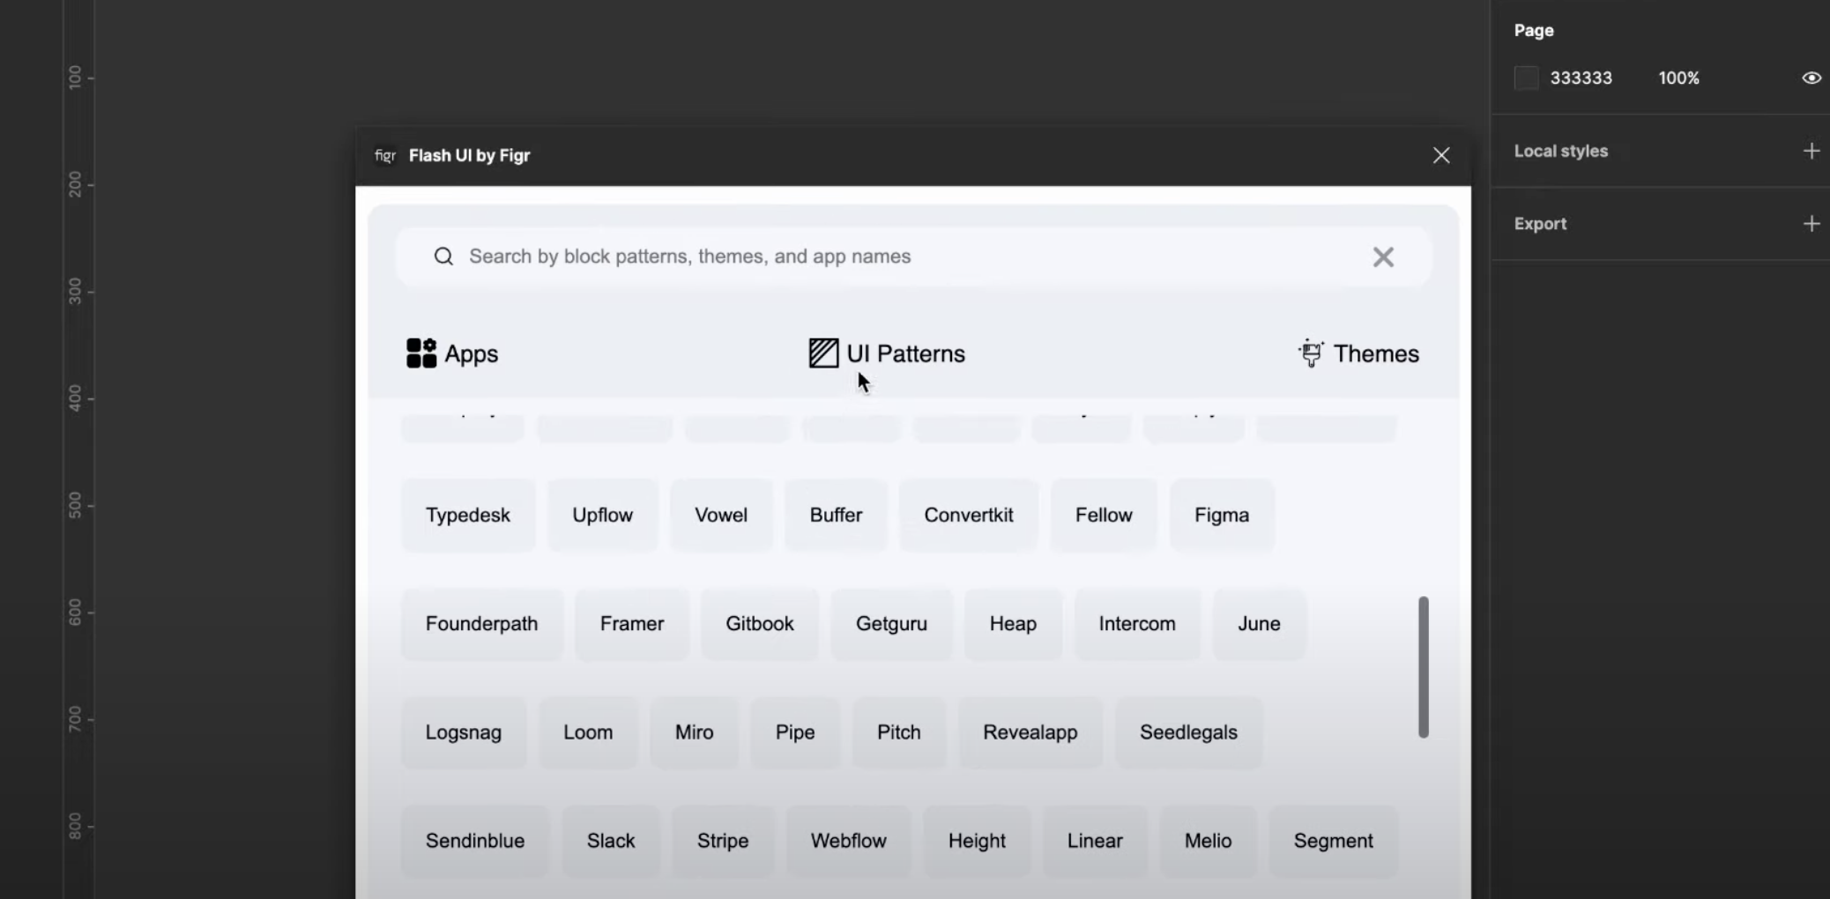This screenshot has height=899, width=1830.
Task: Click the Themes paint roller icon
Action: click(x=1311, y=353)
